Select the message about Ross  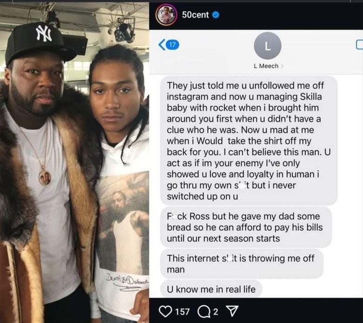click(x=246, y=227)
